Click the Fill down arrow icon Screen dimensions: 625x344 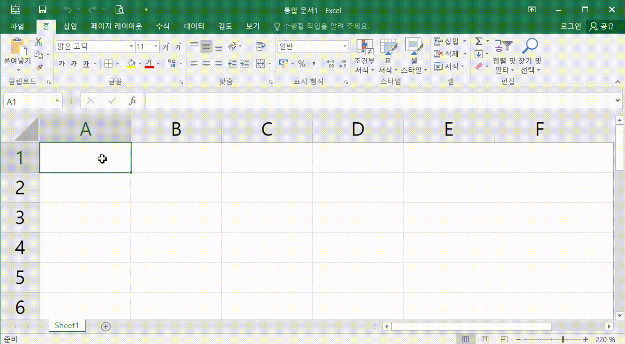coord(479,54)
